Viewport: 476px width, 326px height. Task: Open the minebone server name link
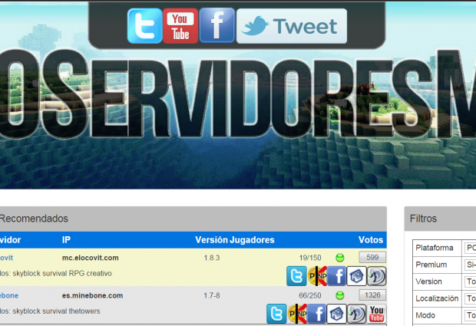[x=9, y=295]
